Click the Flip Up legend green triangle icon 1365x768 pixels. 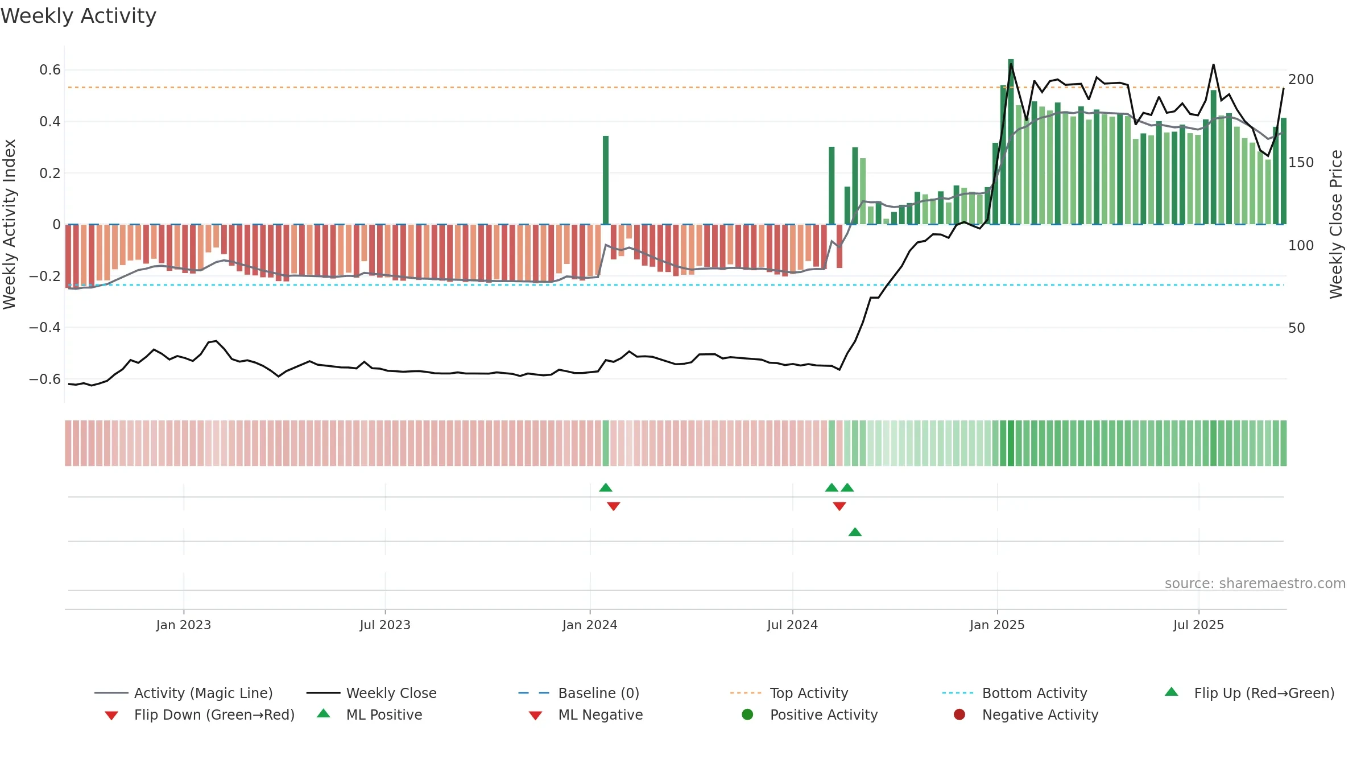click(1172, 692)
